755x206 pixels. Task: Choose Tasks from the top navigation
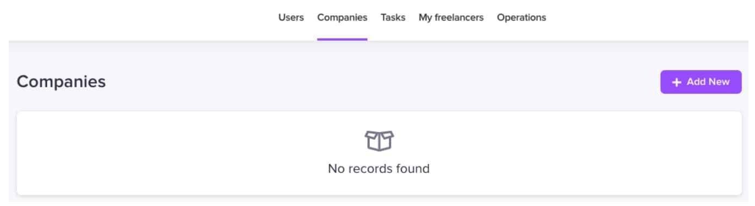pos(393,17)
